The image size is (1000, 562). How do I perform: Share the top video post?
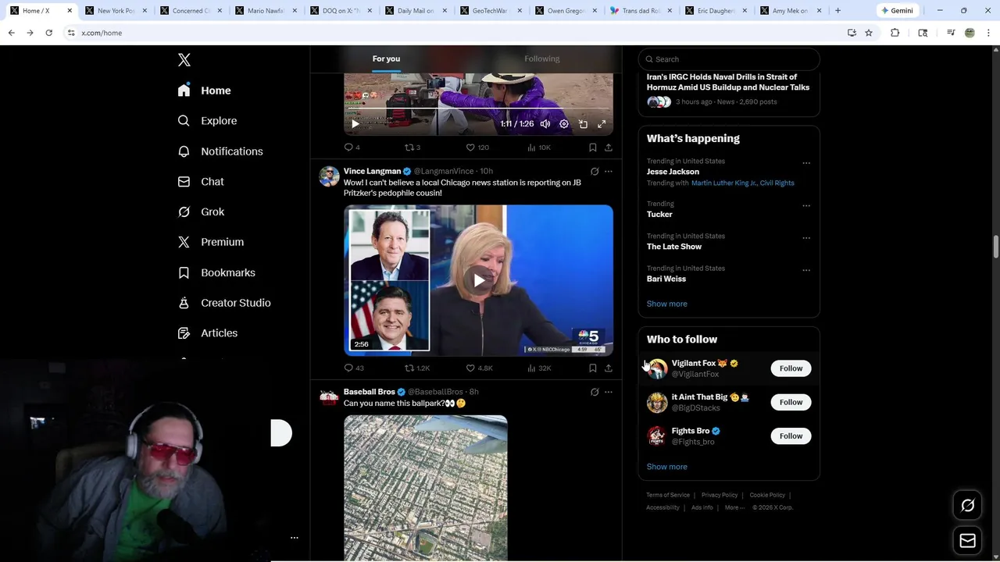(x=609, y=148)
